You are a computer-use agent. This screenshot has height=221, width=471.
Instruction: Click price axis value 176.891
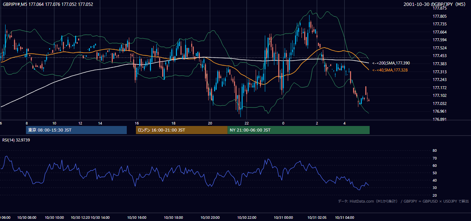(440, 119)
